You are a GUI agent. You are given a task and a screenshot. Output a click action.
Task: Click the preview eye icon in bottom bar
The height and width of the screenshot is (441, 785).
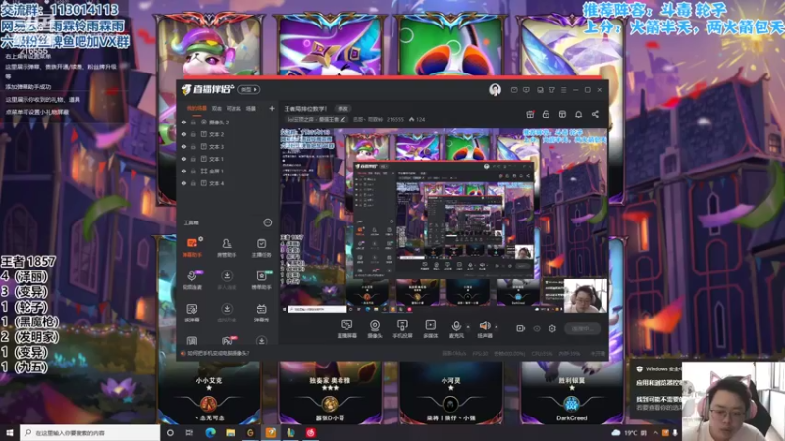pos(537,329)
